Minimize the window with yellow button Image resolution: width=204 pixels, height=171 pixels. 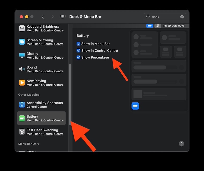[x=27, y=17]
